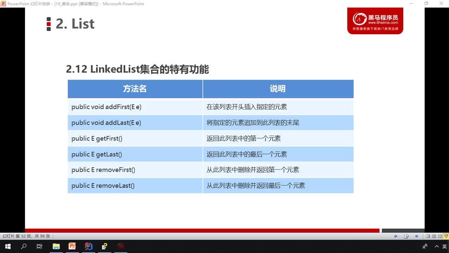Show hidden system tray icons
This screenshot has width=449, height=253.
coord(437,246)
